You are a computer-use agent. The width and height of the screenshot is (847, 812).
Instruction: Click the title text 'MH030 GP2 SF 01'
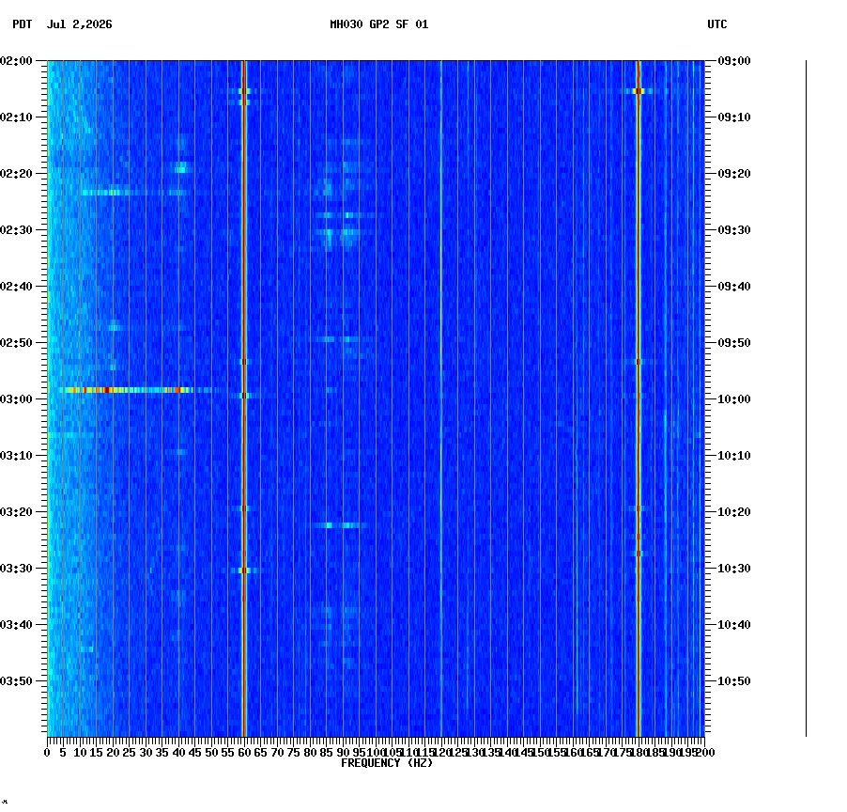click(x=378, y=24)
